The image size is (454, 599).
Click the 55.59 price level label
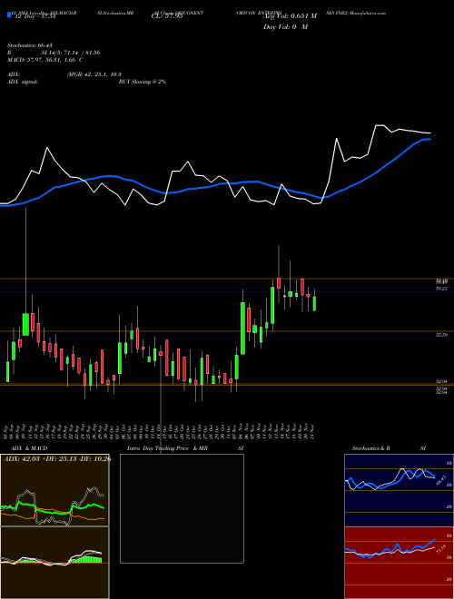pos(442,335)
